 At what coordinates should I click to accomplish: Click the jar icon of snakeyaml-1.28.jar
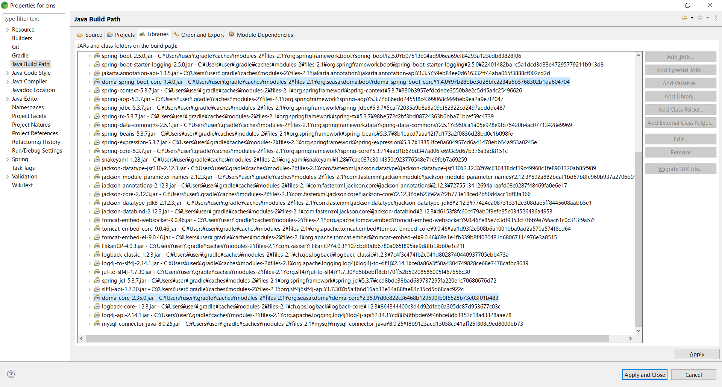coord(97,159)
